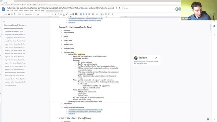
Task: Click the Increase indent icon
Action: click(108, 14)
